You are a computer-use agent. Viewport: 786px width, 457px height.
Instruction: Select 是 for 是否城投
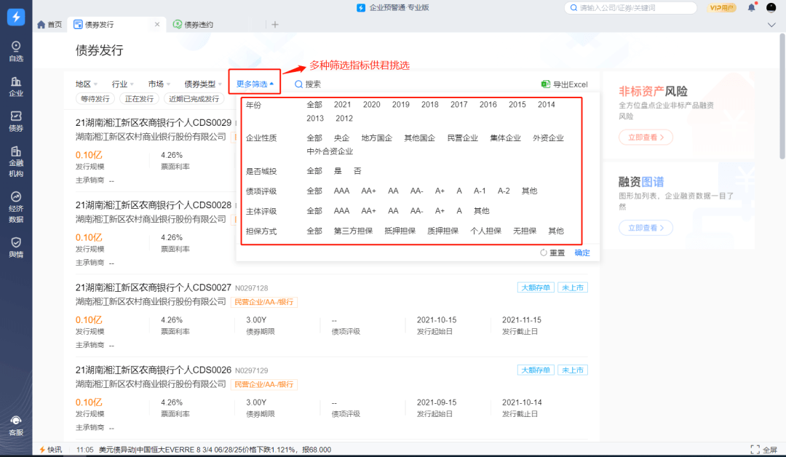(338, 171)
